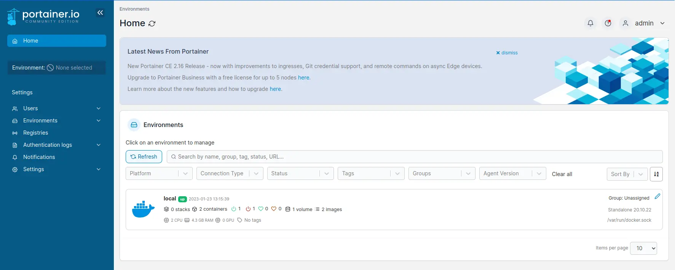Focus the environment search field
Image resolution: width=675 pixels, height=270 pixels.
pyautogui.click(x=415, y=157)
